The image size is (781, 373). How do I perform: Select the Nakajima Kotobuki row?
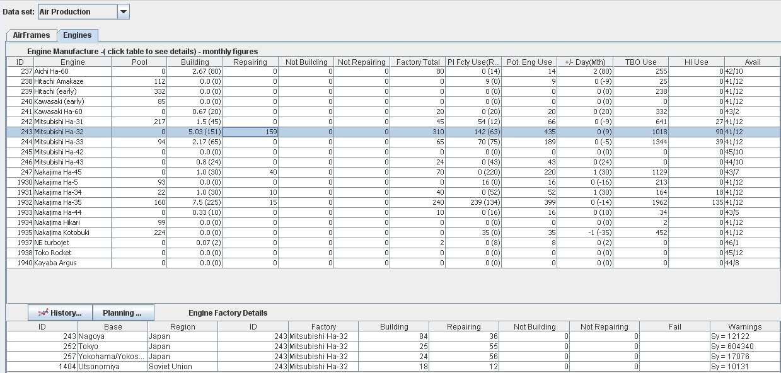coord(393,232)
